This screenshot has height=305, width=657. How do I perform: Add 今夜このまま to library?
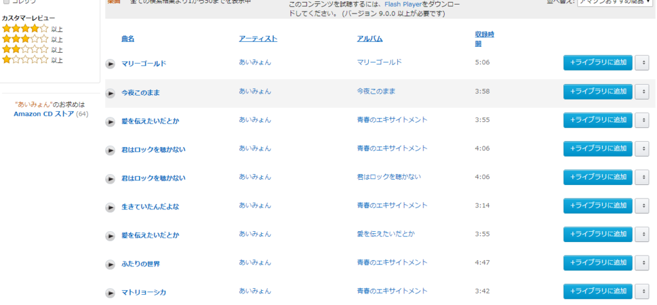(x=598, y=91)
